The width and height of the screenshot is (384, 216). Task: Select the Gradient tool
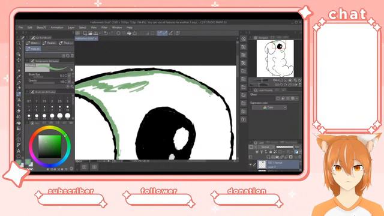(19, 128)
